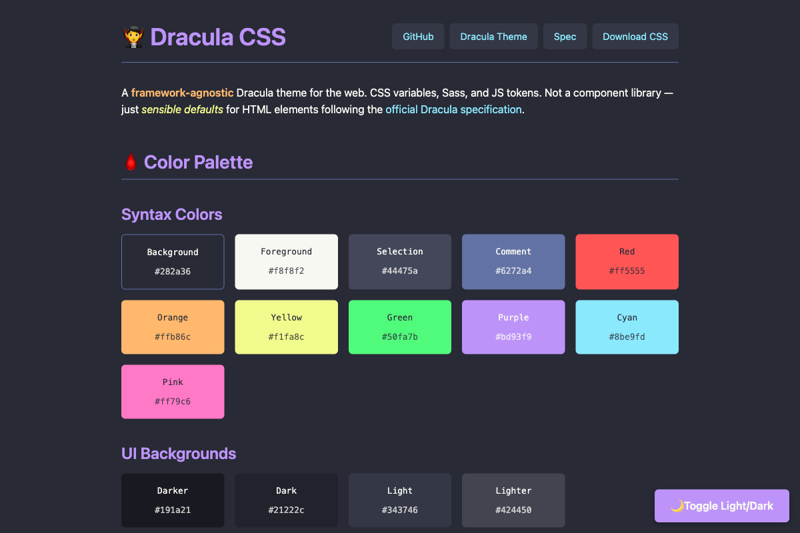Select the Pink #ff79c6 swatch
Viewport: 800px width, 533px height.
(x=173, y=392)
